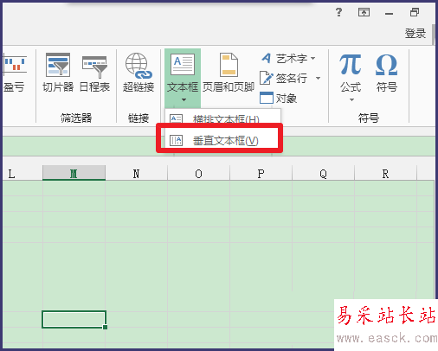
Task: Open Header and Footer (页眉和页脚)
Action: pyautogui.click(x=229, y=72)
